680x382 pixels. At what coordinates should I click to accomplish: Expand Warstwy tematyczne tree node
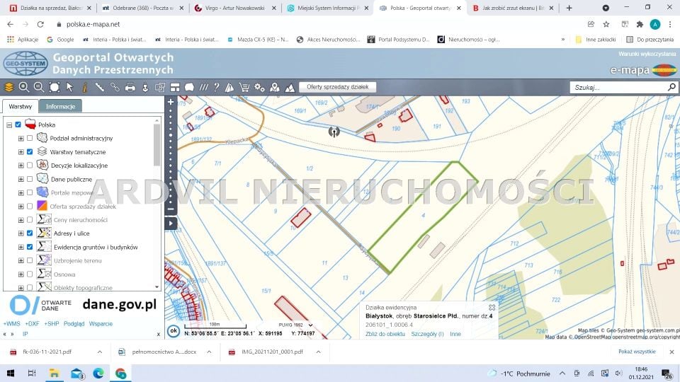tap(21, 152)
